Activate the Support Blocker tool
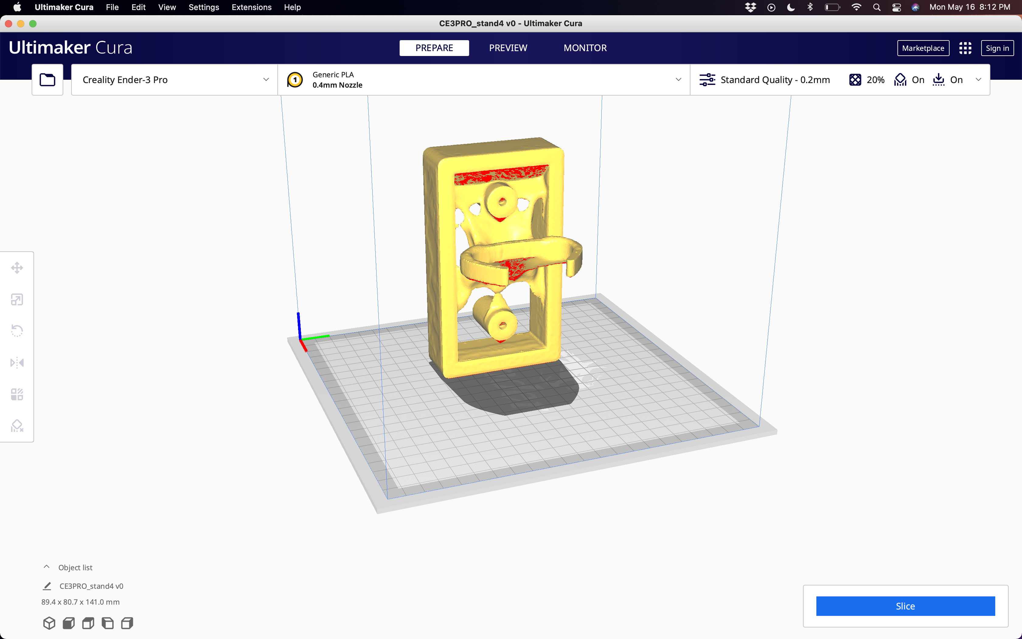Screen dimensions: 1022x639 coord(17,426)
